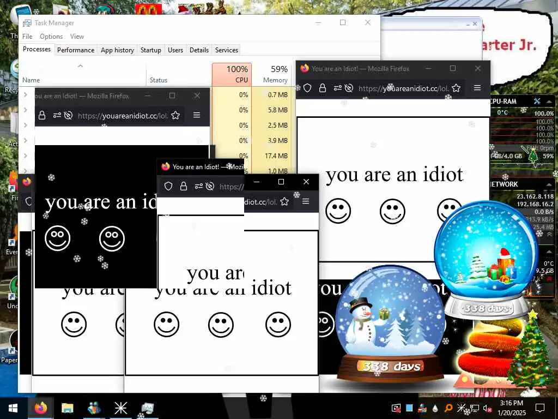
Task: Expand the process row using 3.9 MB
Action: pyautogui.click(x=25, y=140)
